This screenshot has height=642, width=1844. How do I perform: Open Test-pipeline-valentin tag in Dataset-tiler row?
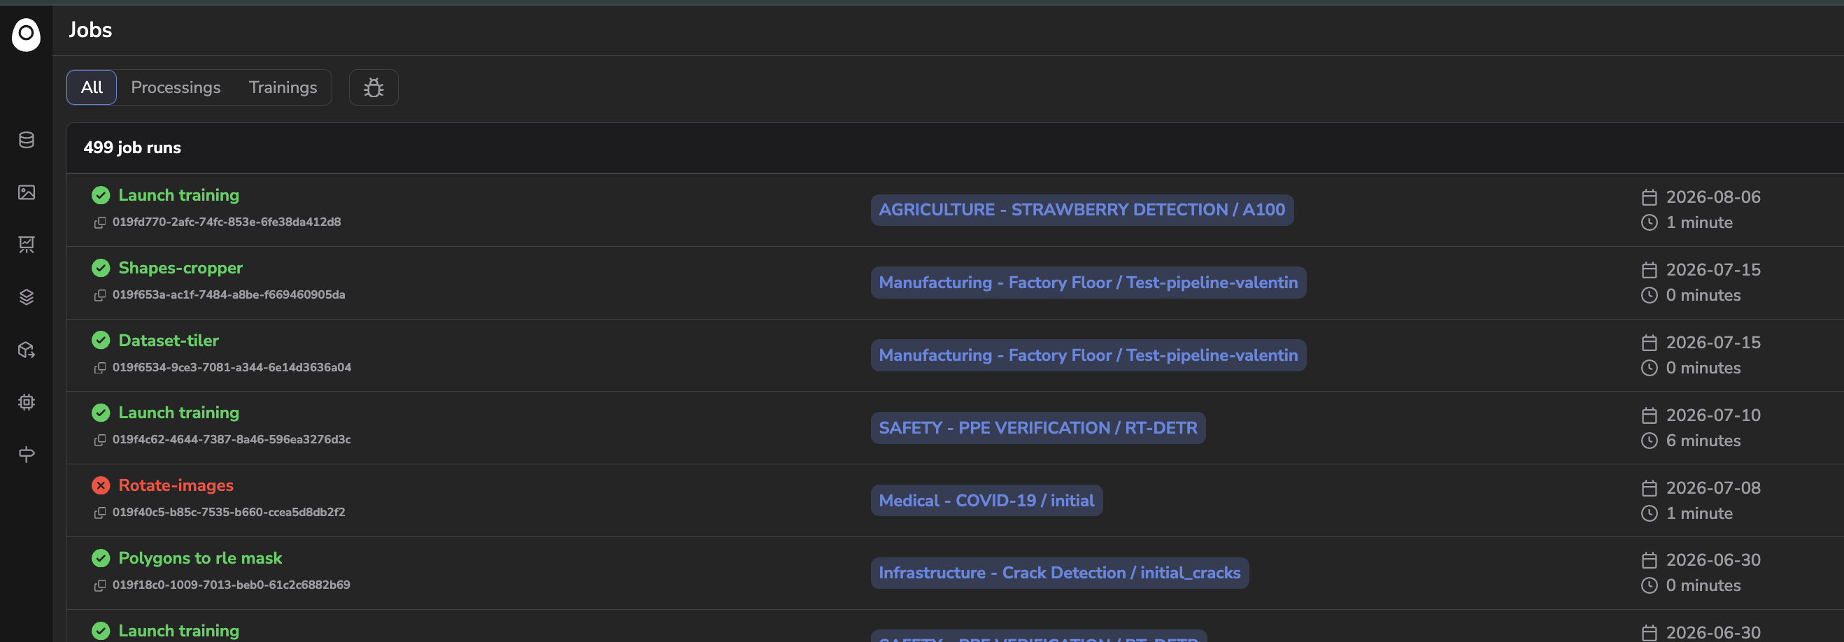click(1088, 356)
